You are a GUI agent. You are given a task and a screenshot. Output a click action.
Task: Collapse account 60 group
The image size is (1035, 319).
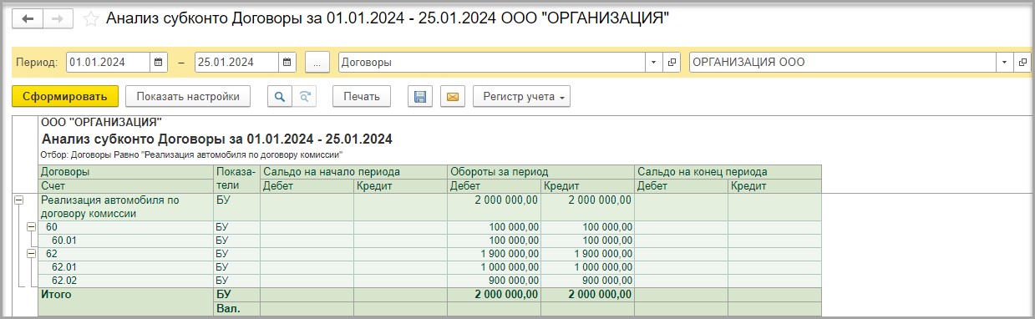point(31,227)
